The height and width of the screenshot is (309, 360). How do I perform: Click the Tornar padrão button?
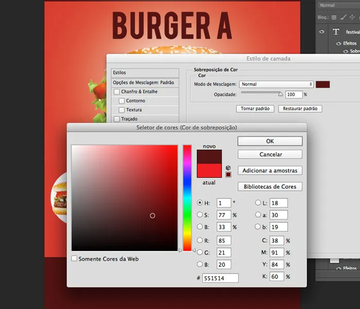[255, 108]
